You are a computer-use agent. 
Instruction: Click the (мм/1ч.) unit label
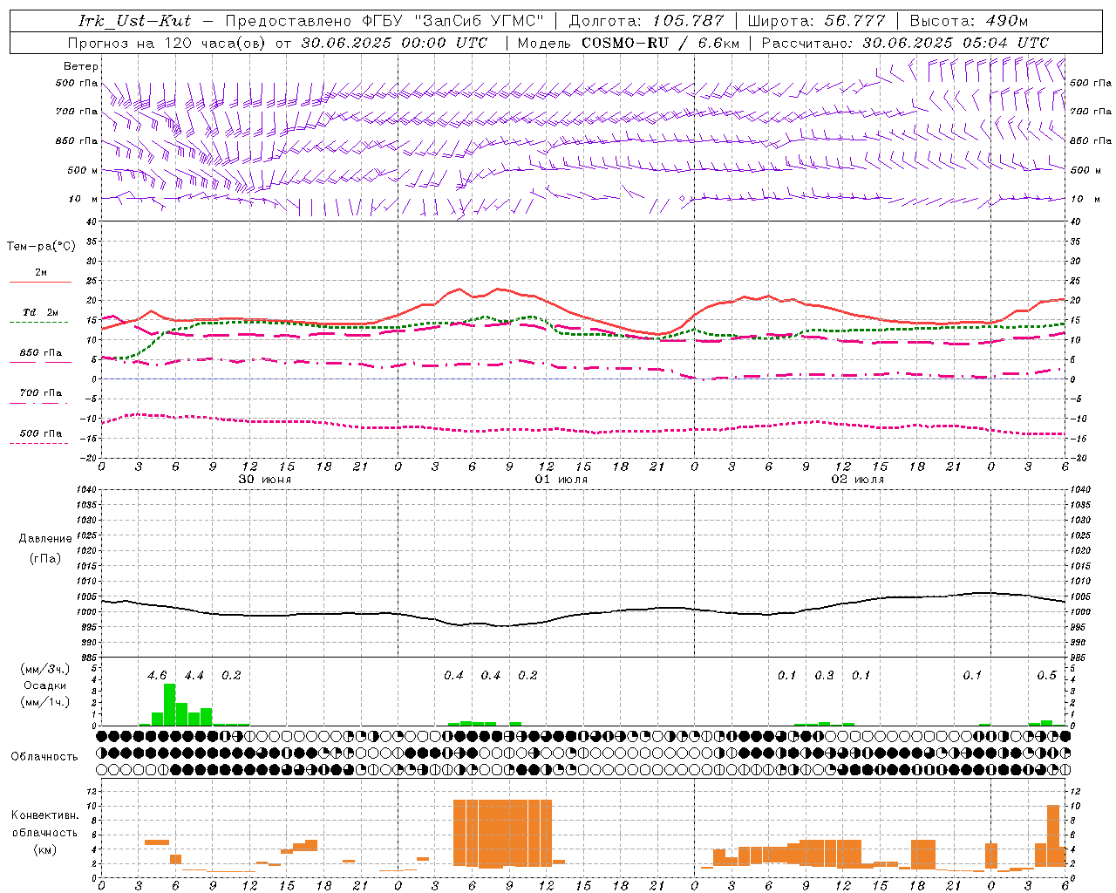[44, 702]
